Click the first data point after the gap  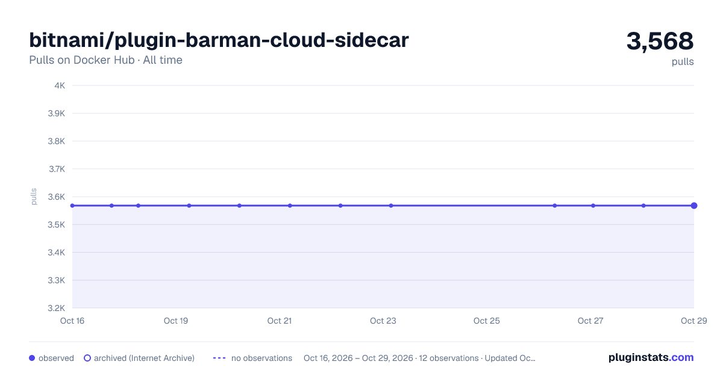click(555, 206)
